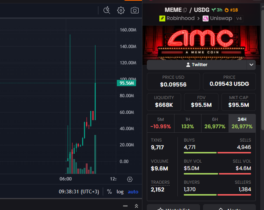Viewport: 264px width, 210px height.
Task: Click the 95.56M current price label
Action: pos(127,83)
